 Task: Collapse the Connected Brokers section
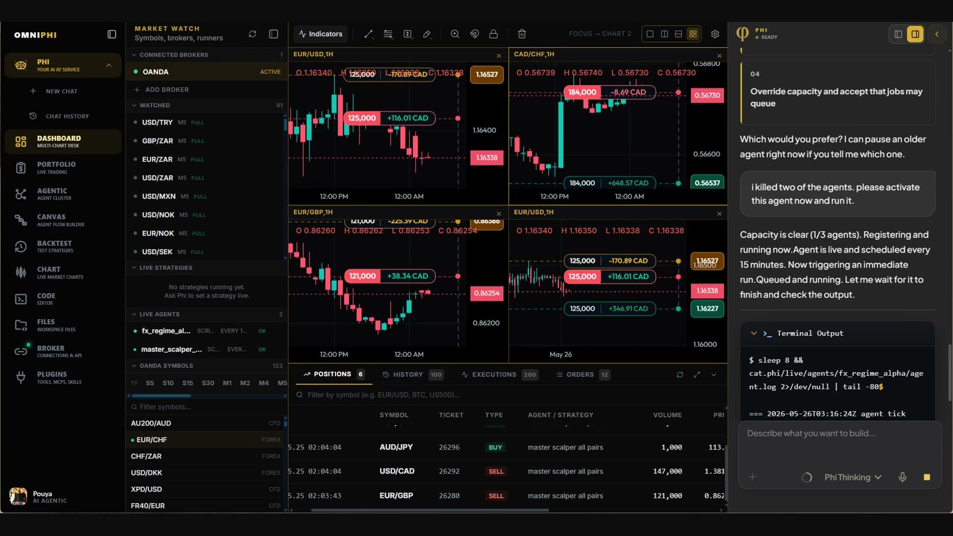[x=134, y=55]
